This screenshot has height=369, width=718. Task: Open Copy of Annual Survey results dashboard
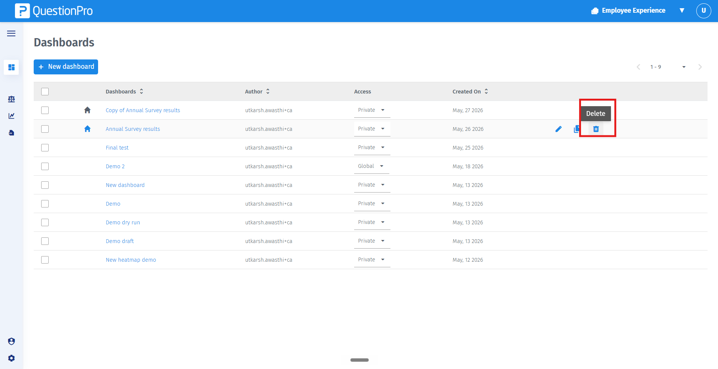[x=143, y=110]
